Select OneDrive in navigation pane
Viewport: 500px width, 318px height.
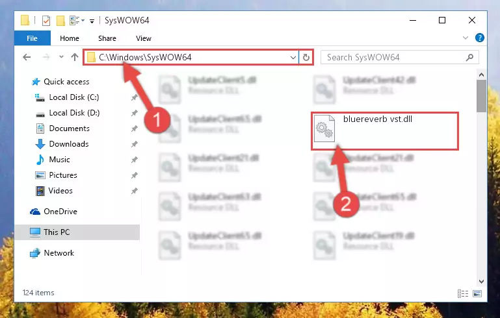point(60,212)
